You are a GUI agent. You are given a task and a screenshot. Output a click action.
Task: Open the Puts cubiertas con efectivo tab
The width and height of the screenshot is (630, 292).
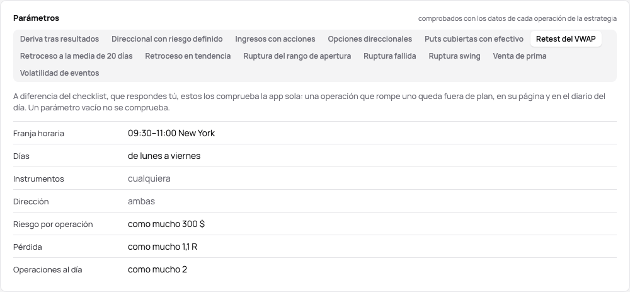click(x=474, y=39)
